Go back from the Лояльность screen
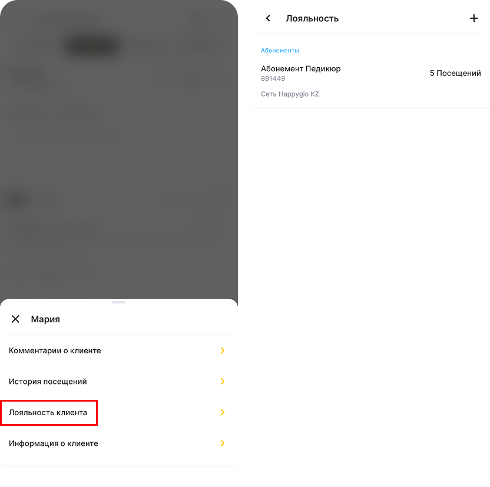This screenshot has width=490, height=487. [x=268, y=18]
